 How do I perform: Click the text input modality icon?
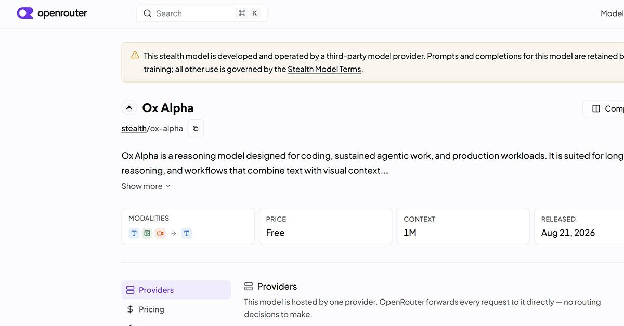[134, 234]
